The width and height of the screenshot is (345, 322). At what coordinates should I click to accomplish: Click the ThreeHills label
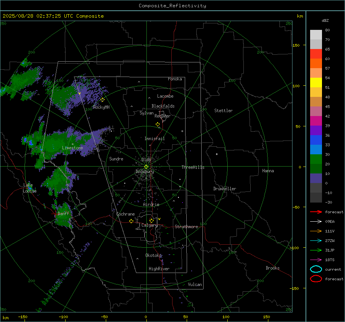[x=193, y=167]
